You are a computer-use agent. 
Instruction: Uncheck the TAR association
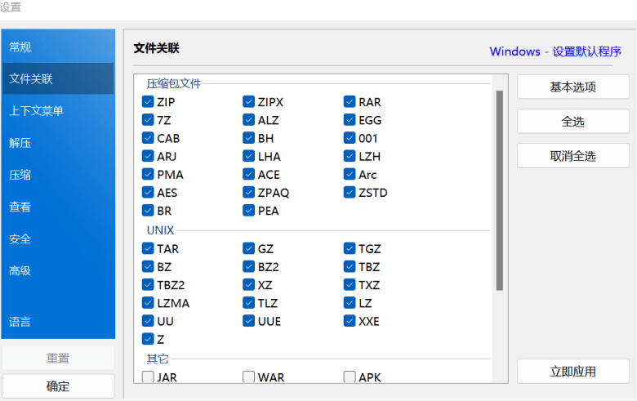tap(148, 248)
